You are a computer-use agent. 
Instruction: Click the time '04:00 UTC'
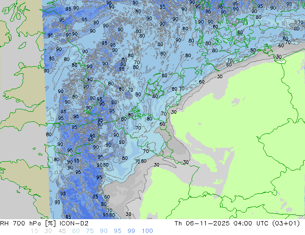(x=252, y=223)
